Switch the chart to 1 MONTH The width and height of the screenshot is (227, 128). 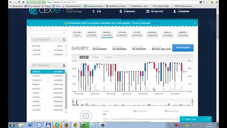[108, 57]
